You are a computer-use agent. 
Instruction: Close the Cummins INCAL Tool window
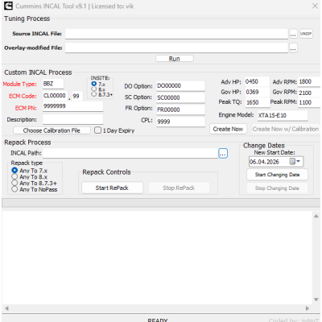[x=315, y=6]
